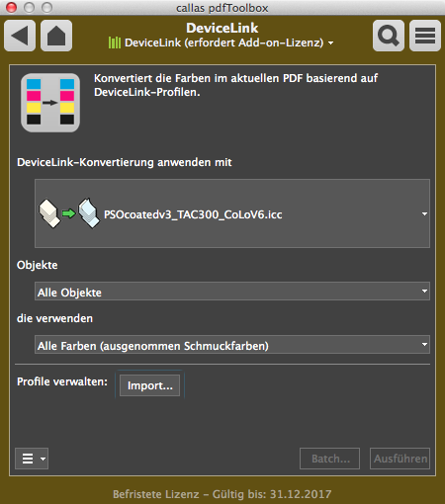Click the Ausführen button
Image resolution: width=445 pixels, height=504 pixels.
click(400, 459)
